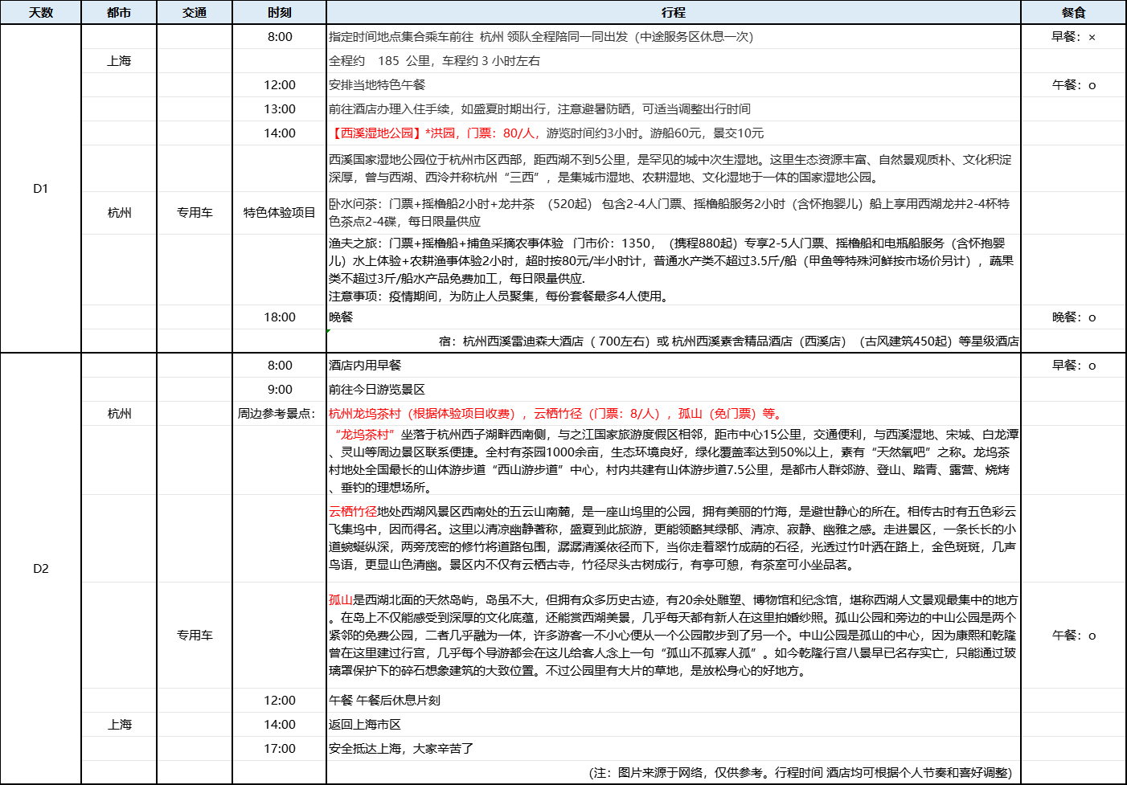Select the 特色体验项目 cell

(279, 213)
